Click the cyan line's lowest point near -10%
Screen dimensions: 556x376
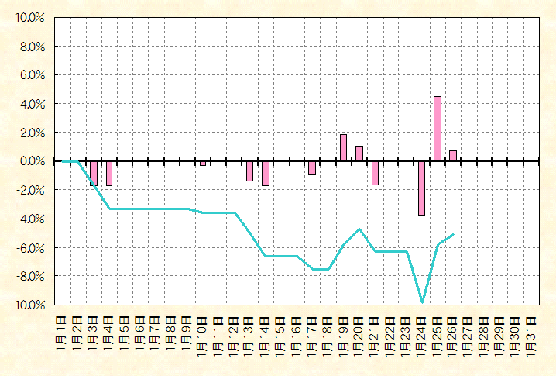pyautogui.click(x=422, y=302)
